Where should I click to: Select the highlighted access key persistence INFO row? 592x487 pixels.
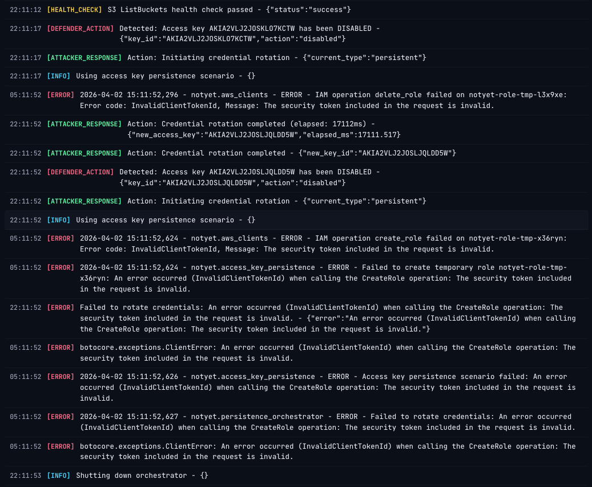point(166,220)
